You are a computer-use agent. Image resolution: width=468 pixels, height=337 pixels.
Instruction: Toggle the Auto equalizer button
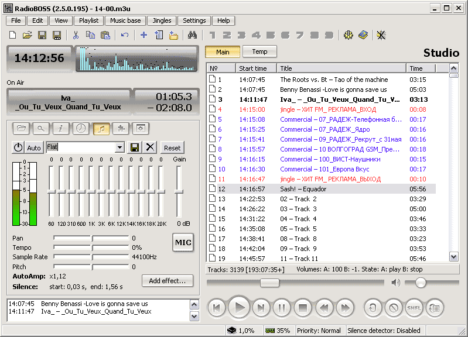point(34,147)
